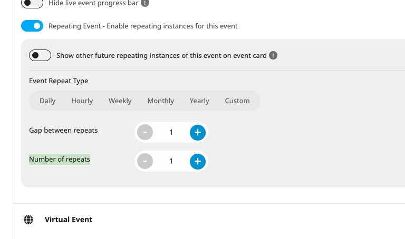This screenshot has width=405, height=239.
Task: Disable the Repeating Event toggle
Action: click(x=32, y=26)
